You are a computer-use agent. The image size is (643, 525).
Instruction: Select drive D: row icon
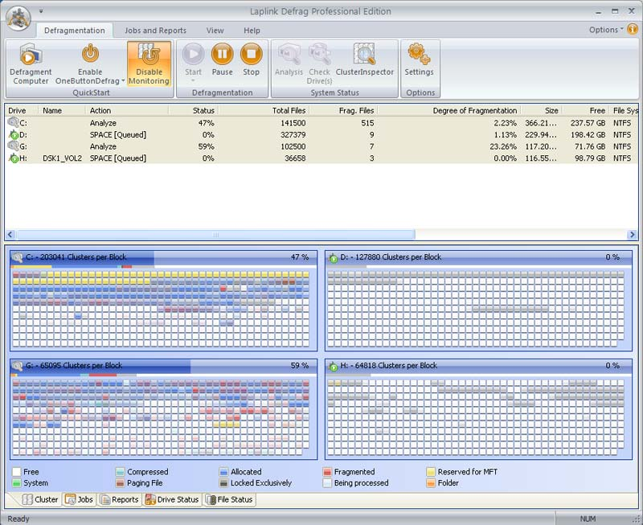click(x=13, y=134)
